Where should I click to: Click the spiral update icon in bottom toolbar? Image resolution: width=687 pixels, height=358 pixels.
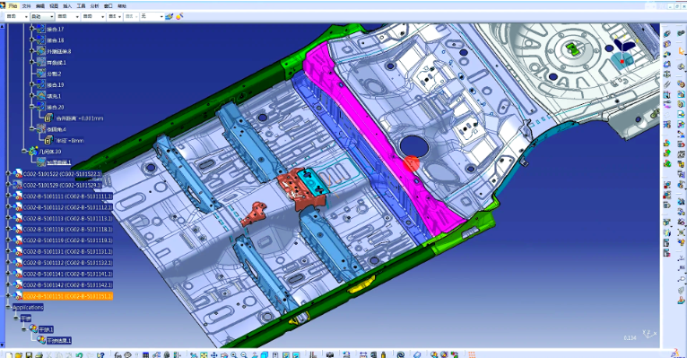click(x=400, y=355)
